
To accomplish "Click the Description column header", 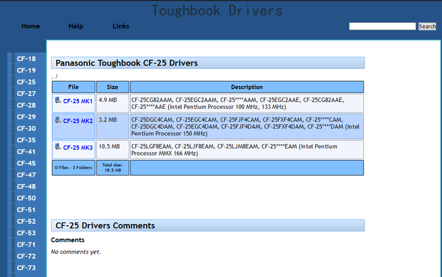I will tap(247, 87).
